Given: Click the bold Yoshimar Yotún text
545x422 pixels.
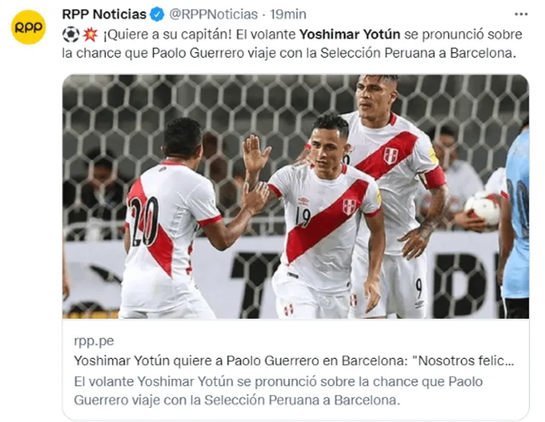Looking at the screenshot, I should [x=350, y=34].
